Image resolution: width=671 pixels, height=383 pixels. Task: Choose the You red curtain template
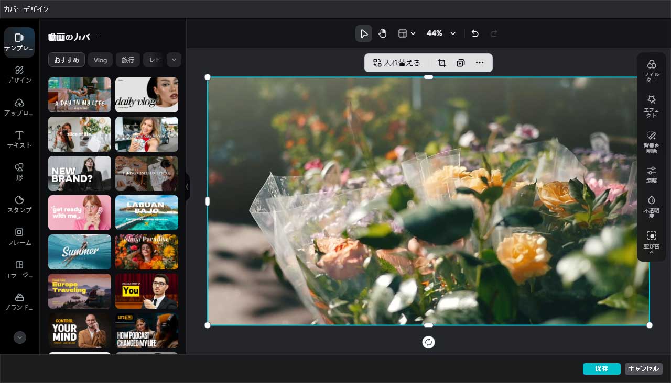(x=147, y=291)
